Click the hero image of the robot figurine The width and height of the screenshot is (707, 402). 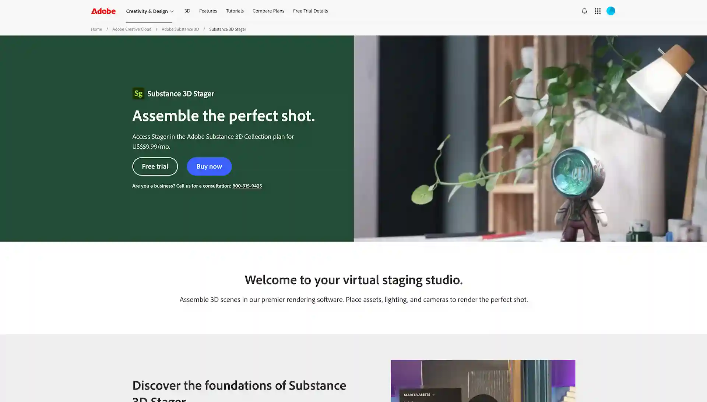pyautogui.click(x=530, y=138)
